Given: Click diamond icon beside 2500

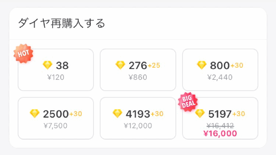Looking at the screenshot, I should (x=35, y=114).
